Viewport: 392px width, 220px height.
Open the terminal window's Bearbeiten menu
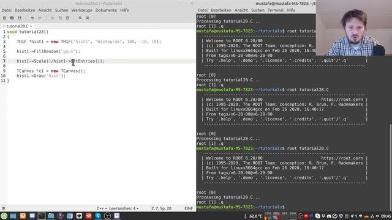coord(221,10)
